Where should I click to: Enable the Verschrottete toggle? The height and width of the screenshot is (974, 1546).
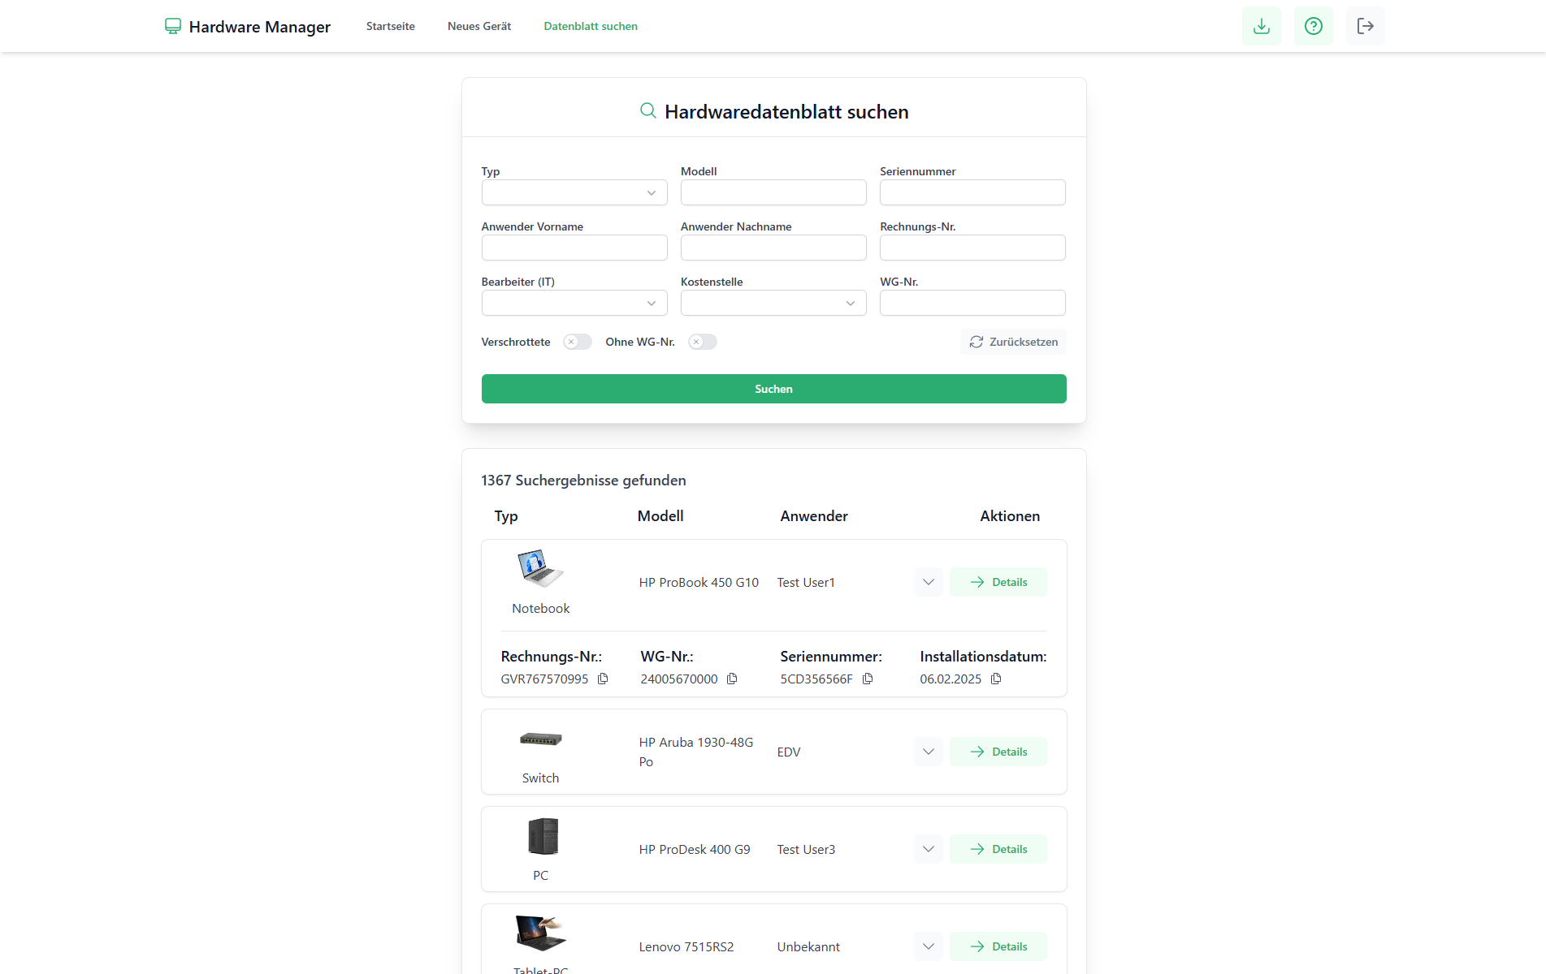pyautogui.click(x=577, y=342)
